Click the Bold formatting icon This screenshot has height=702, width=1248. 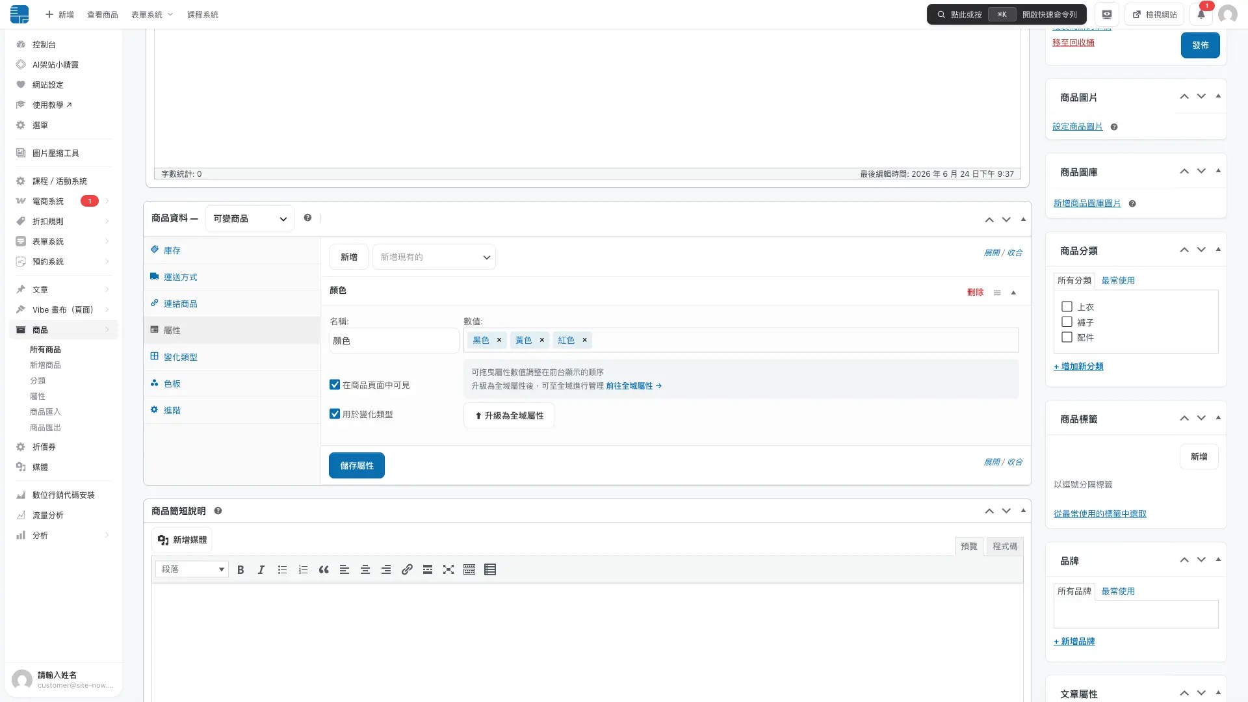tap(240, 570)
